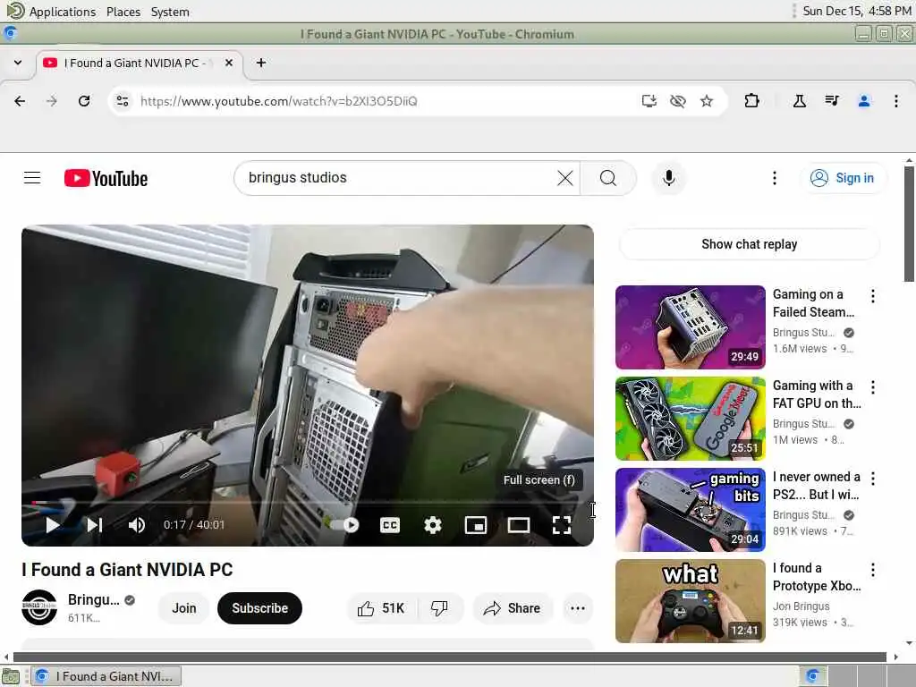Enter full screen mode icon
The width and height of the screenshot is (916, 687).
click(x=562, y=524)
